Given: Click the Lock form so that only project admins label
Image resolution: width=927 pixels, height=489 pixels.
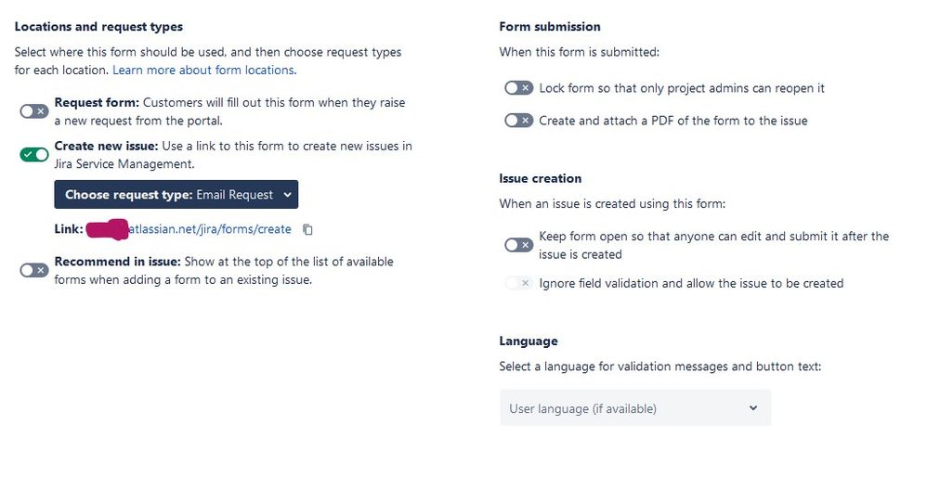Looking at the screenshot, I should (x=682, y=88).
